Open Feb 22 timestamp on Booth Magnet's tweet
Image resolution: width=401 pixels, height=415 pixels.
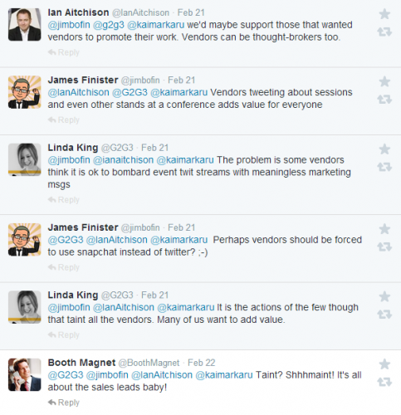(x=202, y=363)
